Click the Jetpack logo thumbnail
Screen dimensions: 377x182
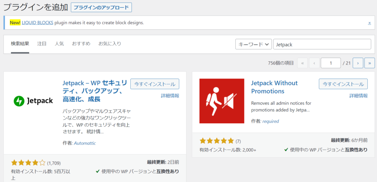point(33,101)
